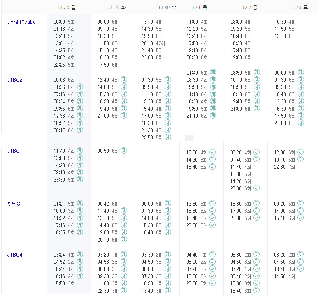Open the DRAMAcube channel link
The height and width of the screenshot is (297, 318).
pos(21,22)
